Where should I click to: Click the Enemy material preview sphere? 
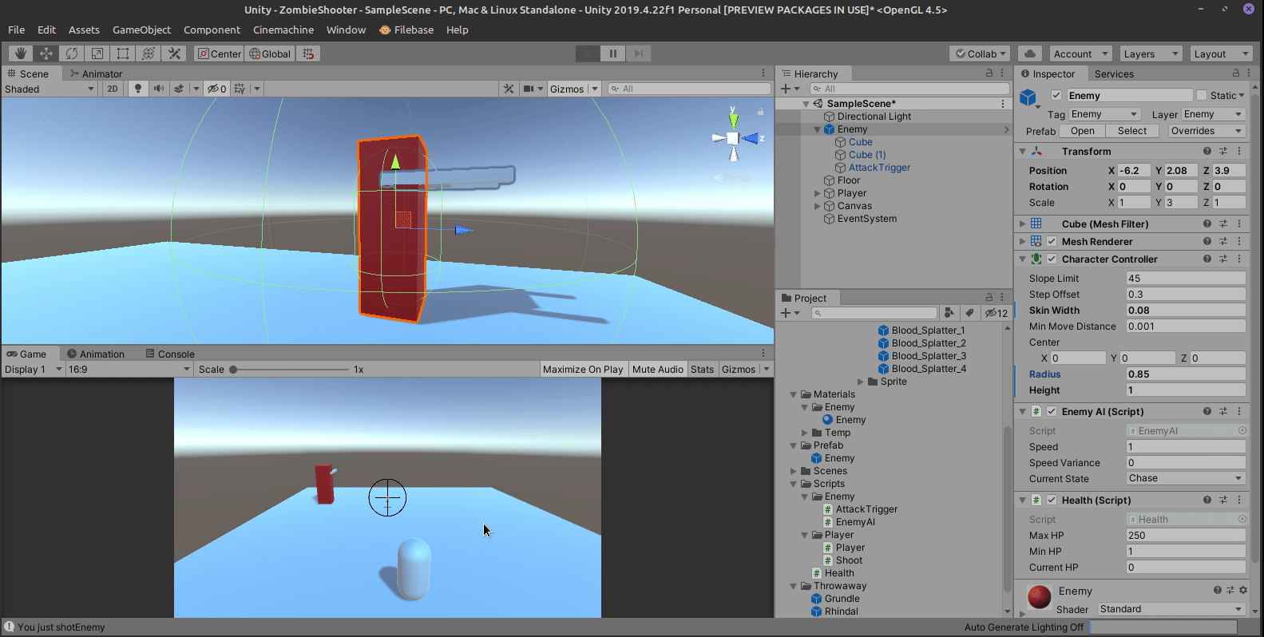pyautogui.click(x=1039, y=598)
